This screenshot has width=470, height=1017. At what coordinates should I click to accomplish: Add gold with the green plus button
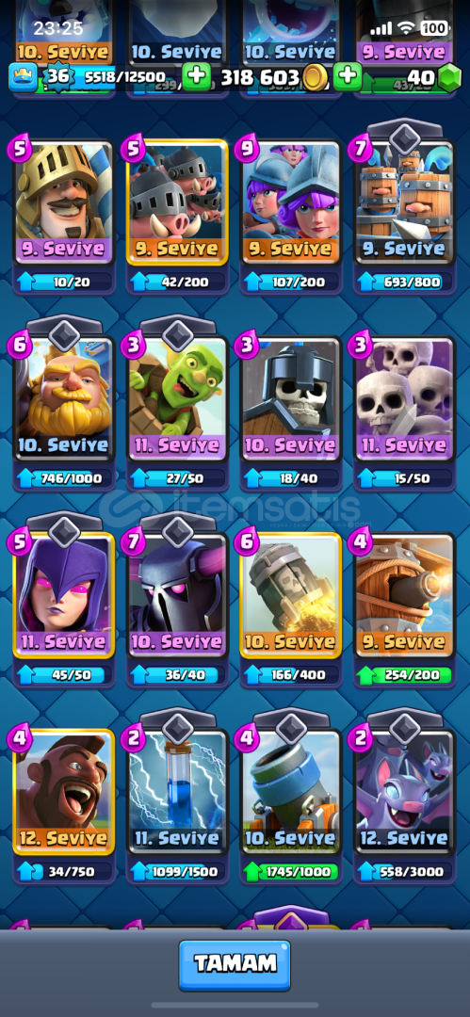point(196,77)
